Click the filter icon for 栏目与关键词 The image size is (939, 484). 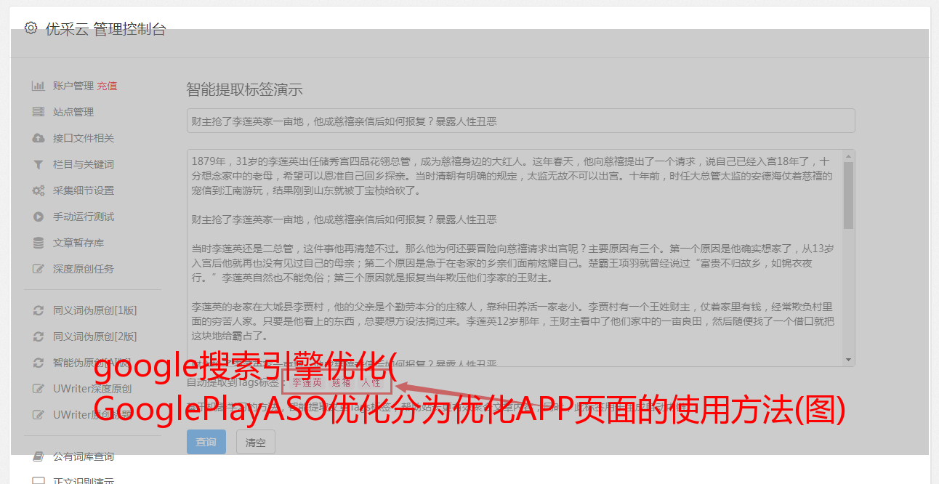pos(39,164)
